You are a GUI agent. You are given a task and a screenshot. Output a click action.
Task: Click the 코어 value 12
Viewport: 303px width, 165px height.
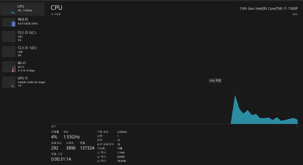pos(118,140)
